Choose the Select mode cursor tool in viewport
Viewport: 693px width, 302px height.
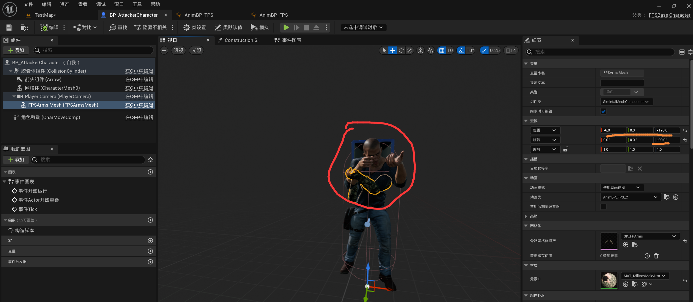(x=384, y=50)
